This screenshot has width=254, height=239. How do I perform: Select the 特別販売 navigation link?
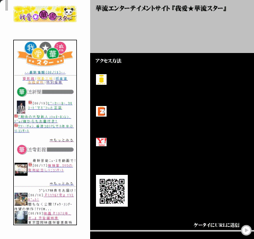click(54, 83)
